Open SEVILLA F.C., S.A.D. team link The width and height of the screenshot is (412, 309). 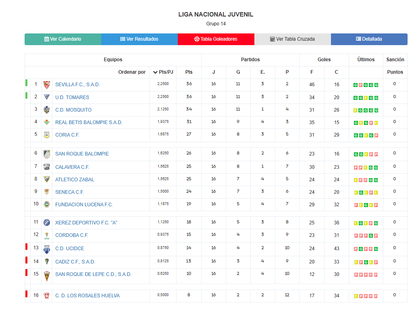(77, 85)
